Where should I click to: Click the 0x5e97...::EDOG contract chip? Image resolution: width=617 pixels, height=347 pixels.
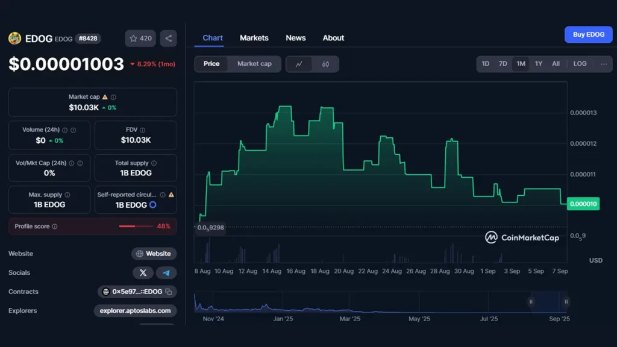pyautogui.click(x=137, y=292)
